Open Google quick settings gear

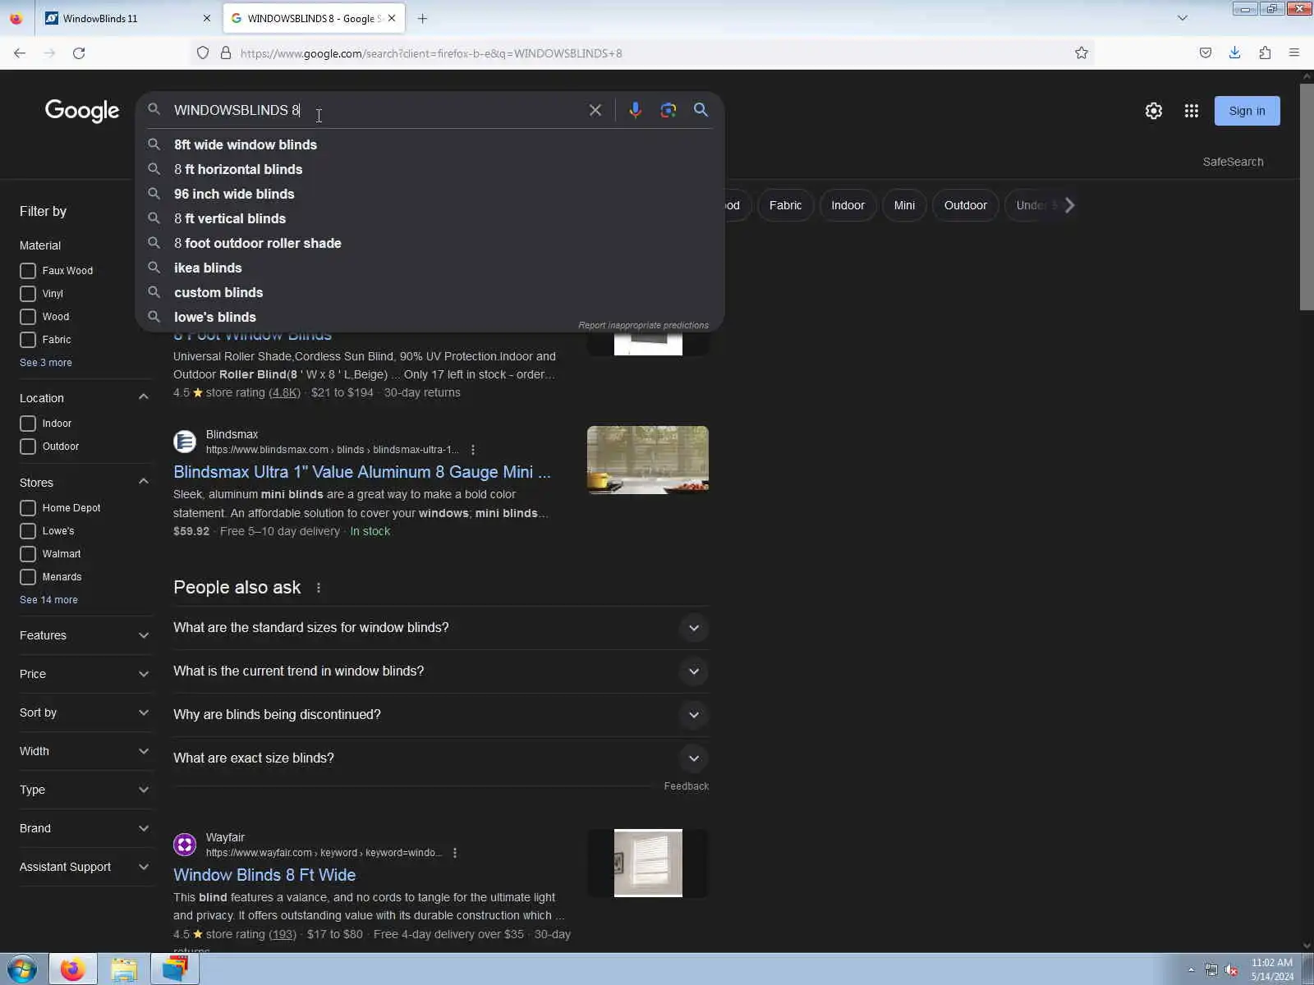(1154, 111)
